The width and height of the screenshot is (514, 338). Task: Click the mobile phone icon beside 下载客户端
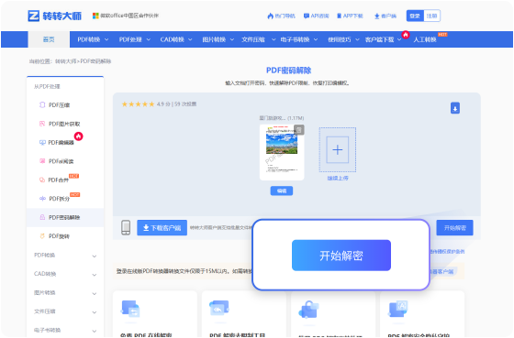(x=126, y=227)
